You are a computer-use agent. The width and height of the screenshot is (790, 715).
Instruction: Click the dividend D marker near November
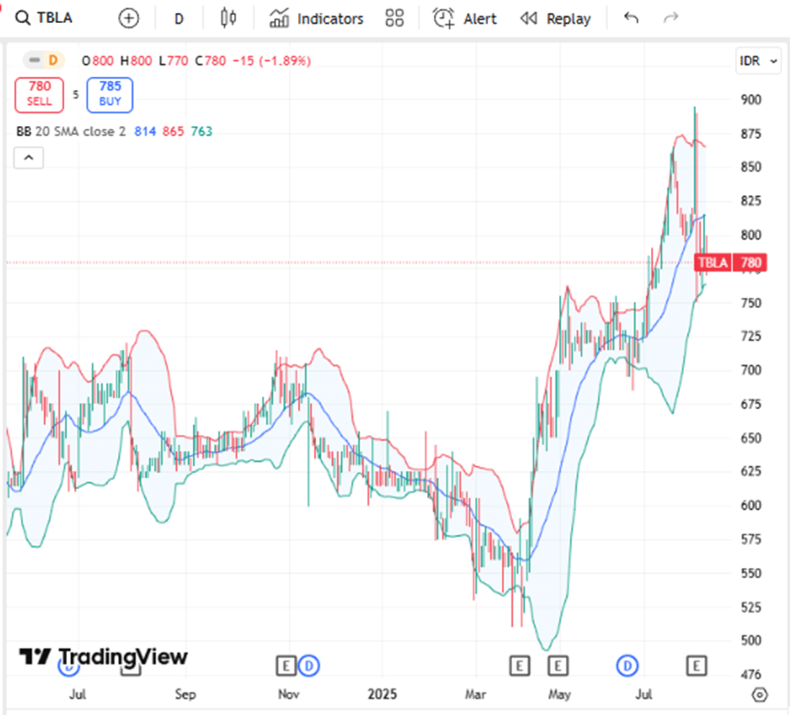310,665
